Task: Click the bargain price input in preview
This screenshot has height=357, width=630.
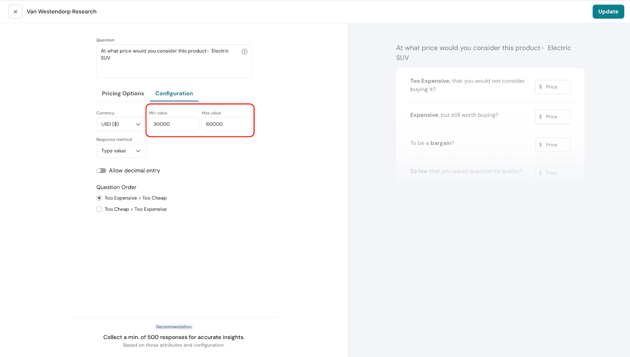Action: [x=552, y=145]
